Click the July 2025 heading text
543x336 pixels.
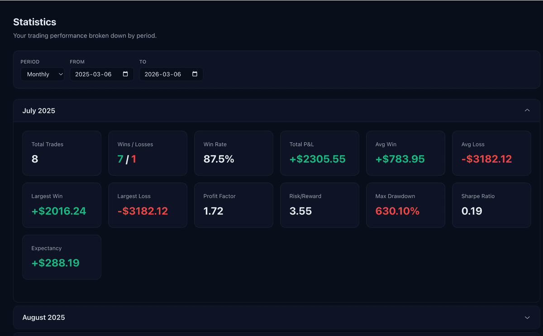pyautogui.click(x=39, y=111)
